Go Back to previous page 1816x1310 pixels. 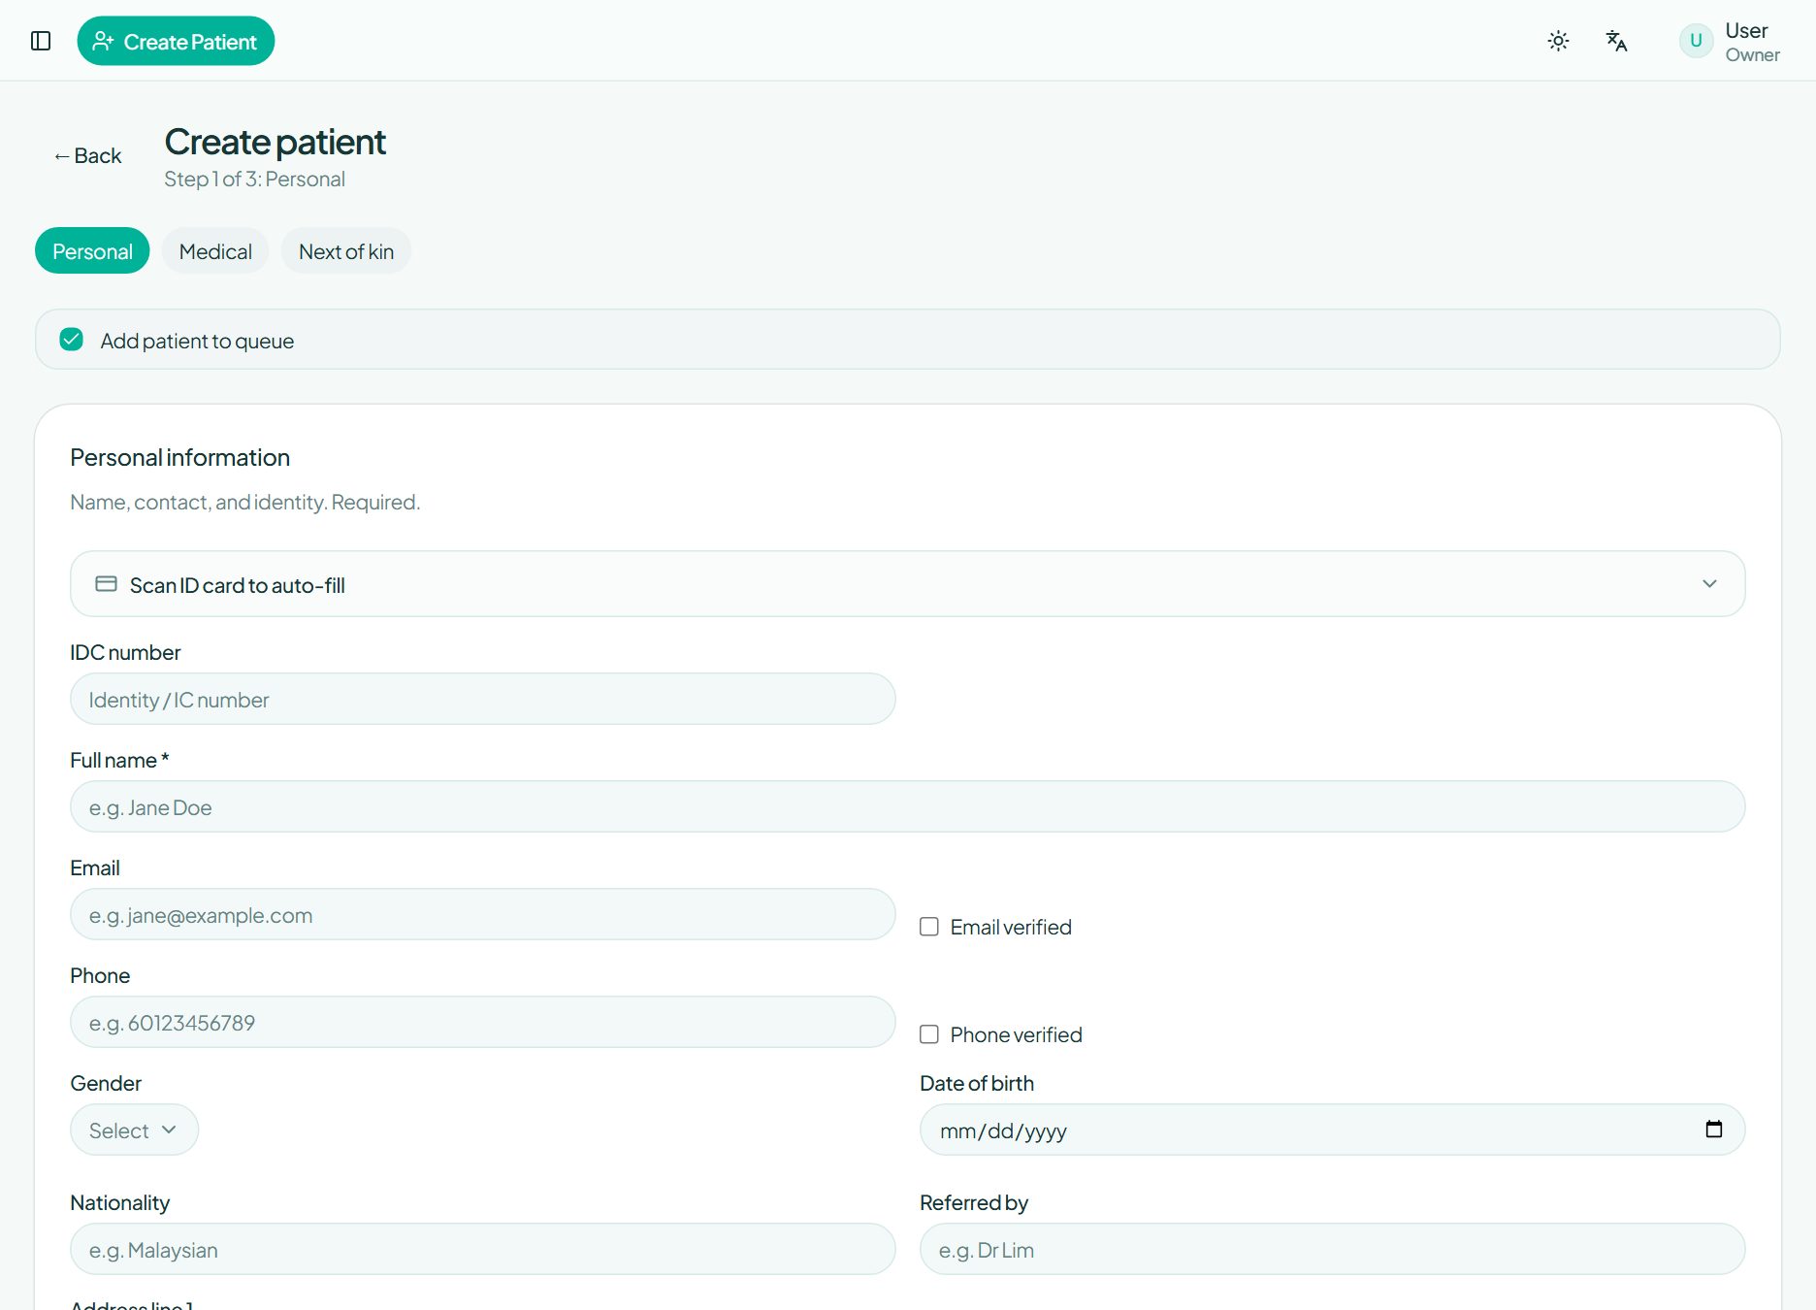tap(87, 156)
